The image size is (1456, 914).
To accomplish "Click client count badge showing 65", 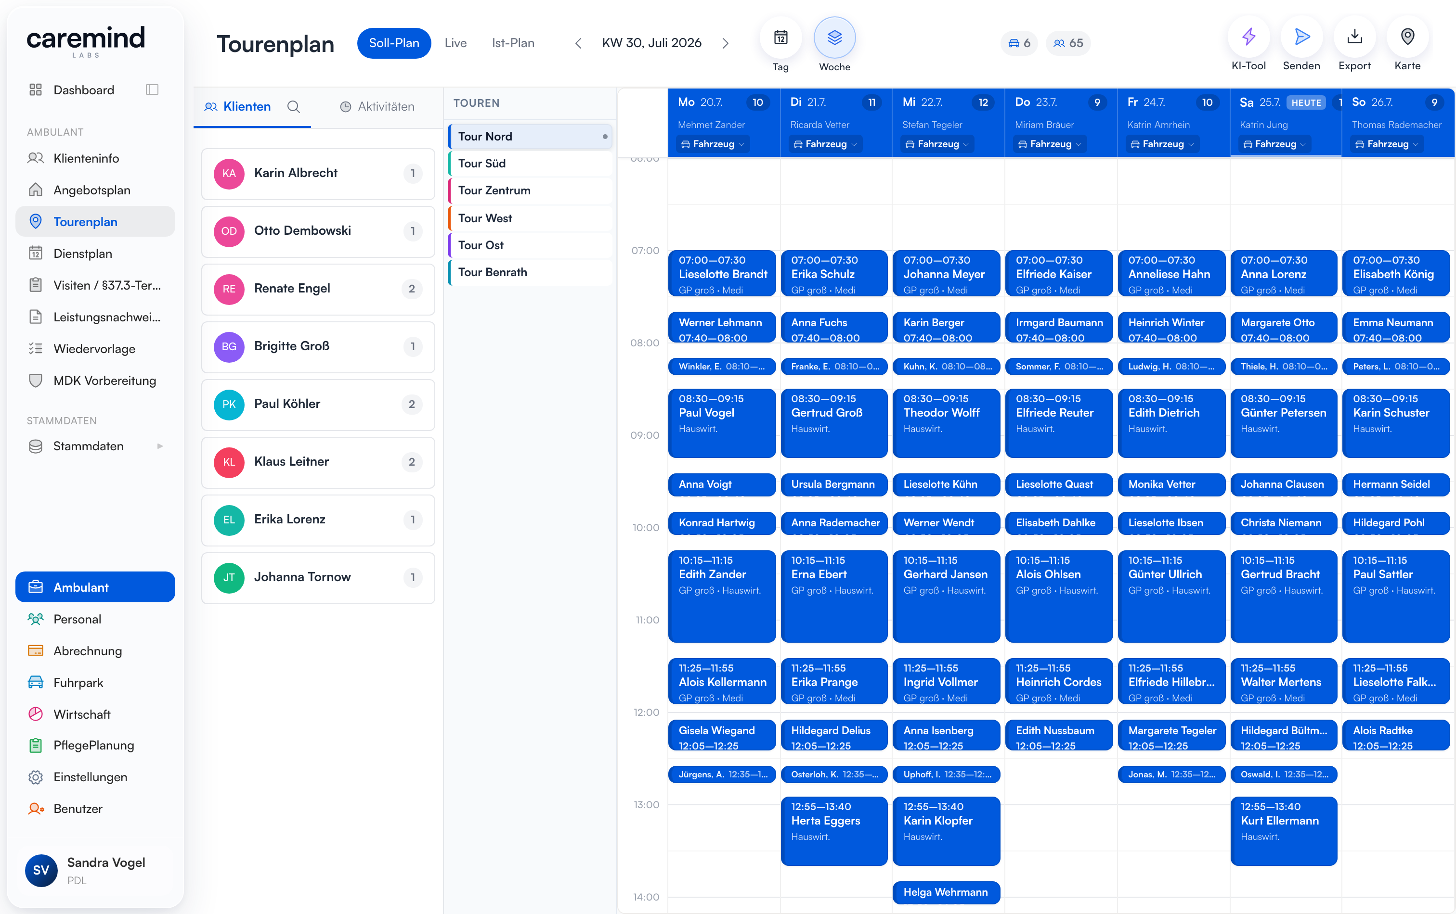I will pyautogui.click(x=1068, y=43).
